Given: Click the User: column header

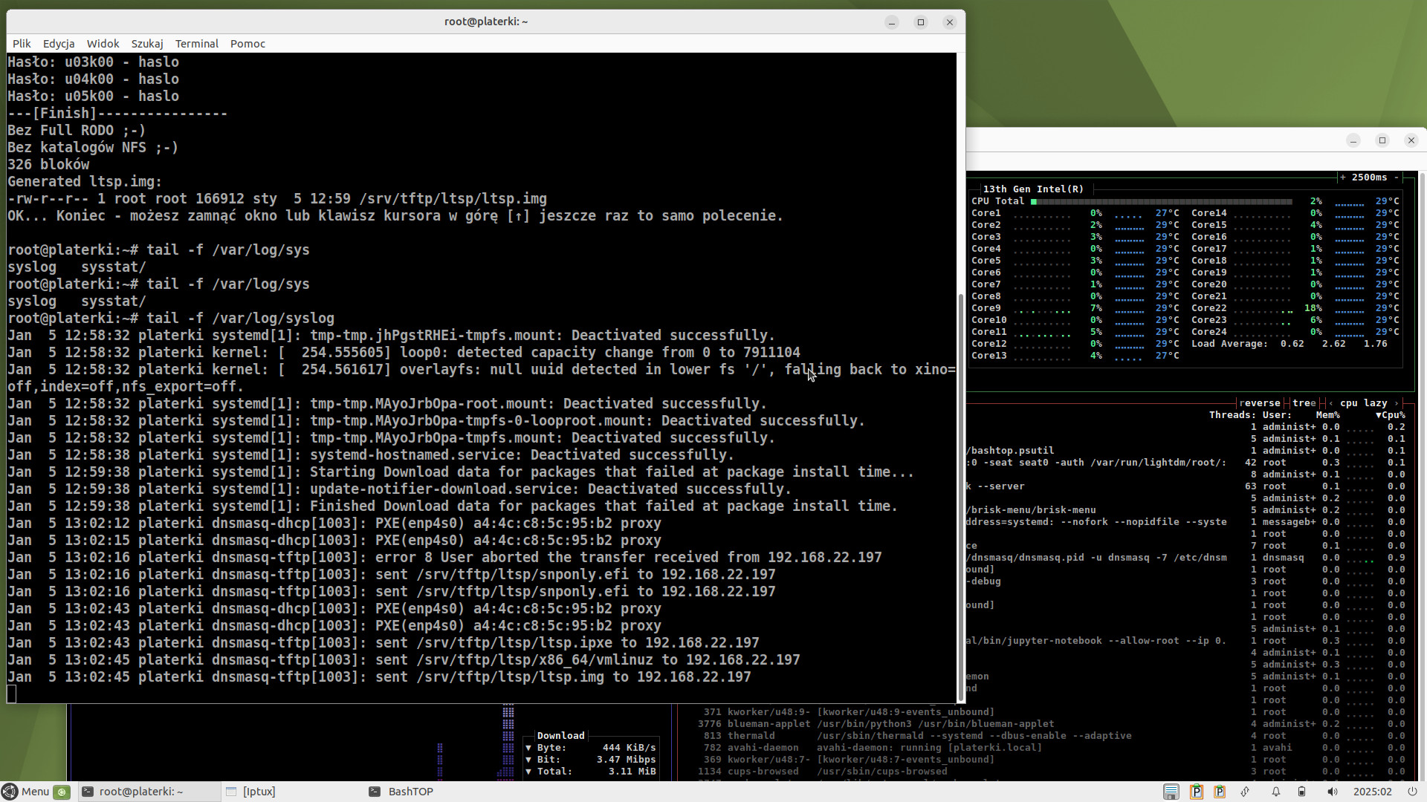Looking at the screenshot, I should [x=1278, y=415].
